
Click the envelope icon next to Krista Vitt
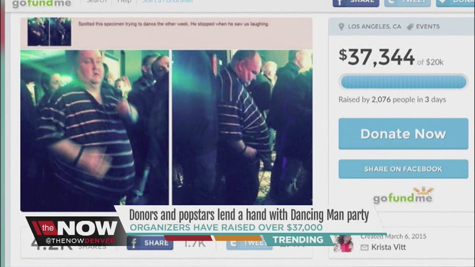tap(364, 248)
